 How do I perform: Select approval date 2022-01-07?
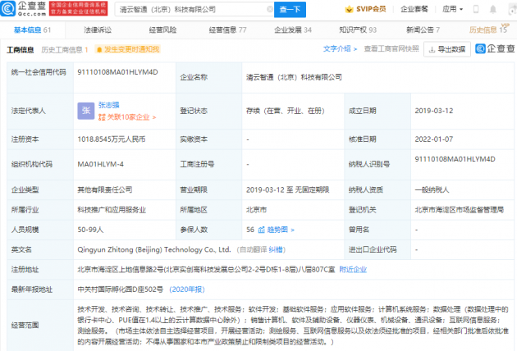click(x=434, y=139)
